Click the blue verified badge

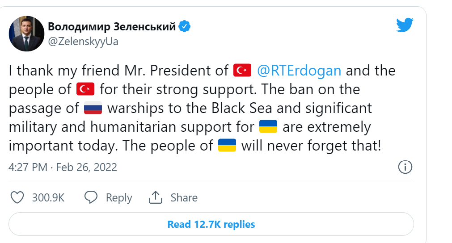click(185, 26)
